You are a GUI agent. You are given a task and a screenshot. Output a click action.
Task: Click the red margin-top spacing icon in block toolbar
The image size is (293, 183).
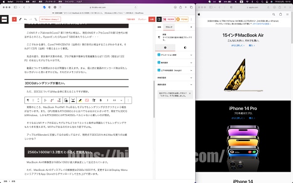pyautogui.click(x=59, y=100)
